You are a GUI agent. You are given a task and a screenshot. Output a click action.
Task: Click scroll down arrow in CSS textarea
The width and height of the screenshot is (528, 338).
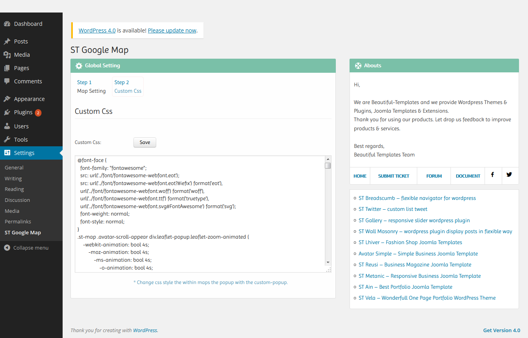pos(328,262)
